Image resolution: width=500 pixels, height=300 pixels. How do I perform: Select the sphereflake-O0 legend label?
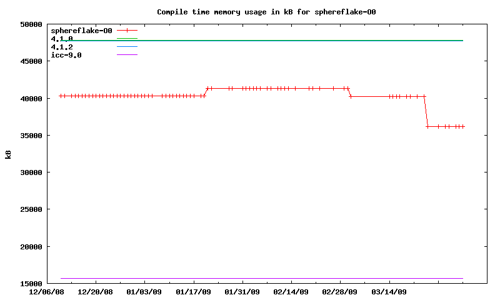pos(81,30)
